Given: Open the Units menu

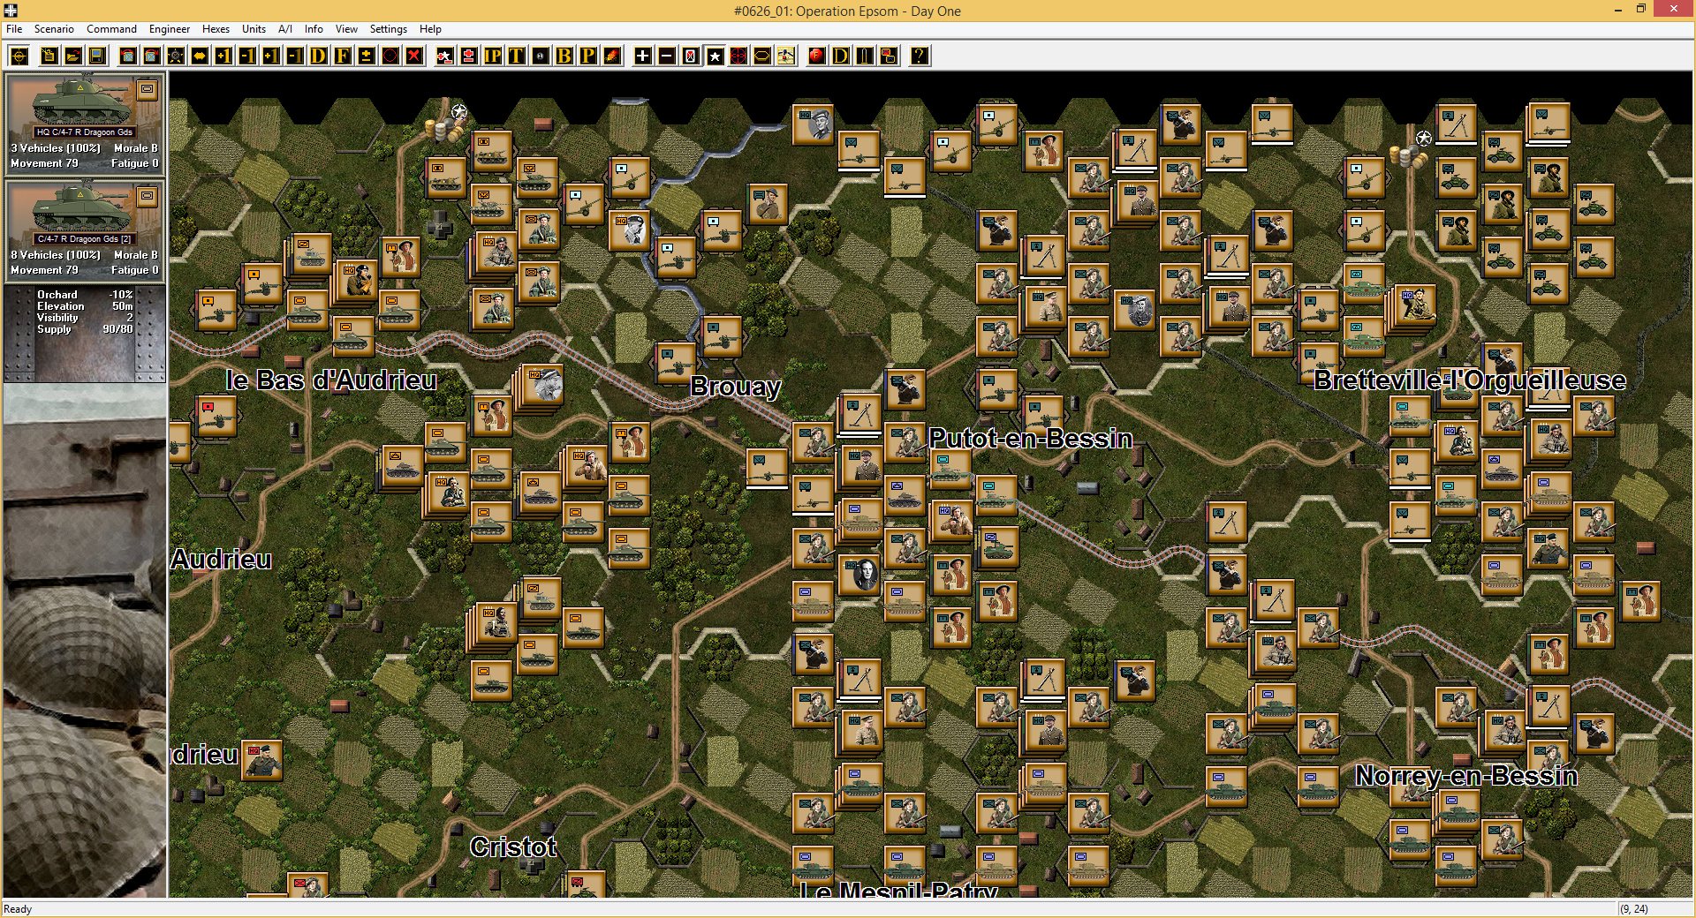Looking at the screenshot, I should coord(254,29).
